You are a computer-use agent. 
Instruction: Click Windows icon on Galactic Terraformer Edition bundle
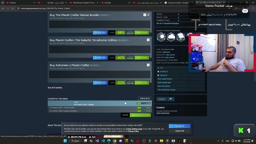[x=148, y=40]
